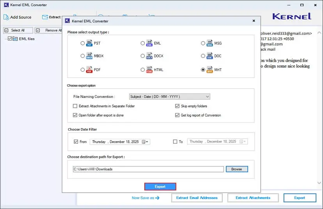Image resolution: width=323 pixels, height=209 pixels.
Task: Click the Kernel brand logo top right
Action: (292, 16)
